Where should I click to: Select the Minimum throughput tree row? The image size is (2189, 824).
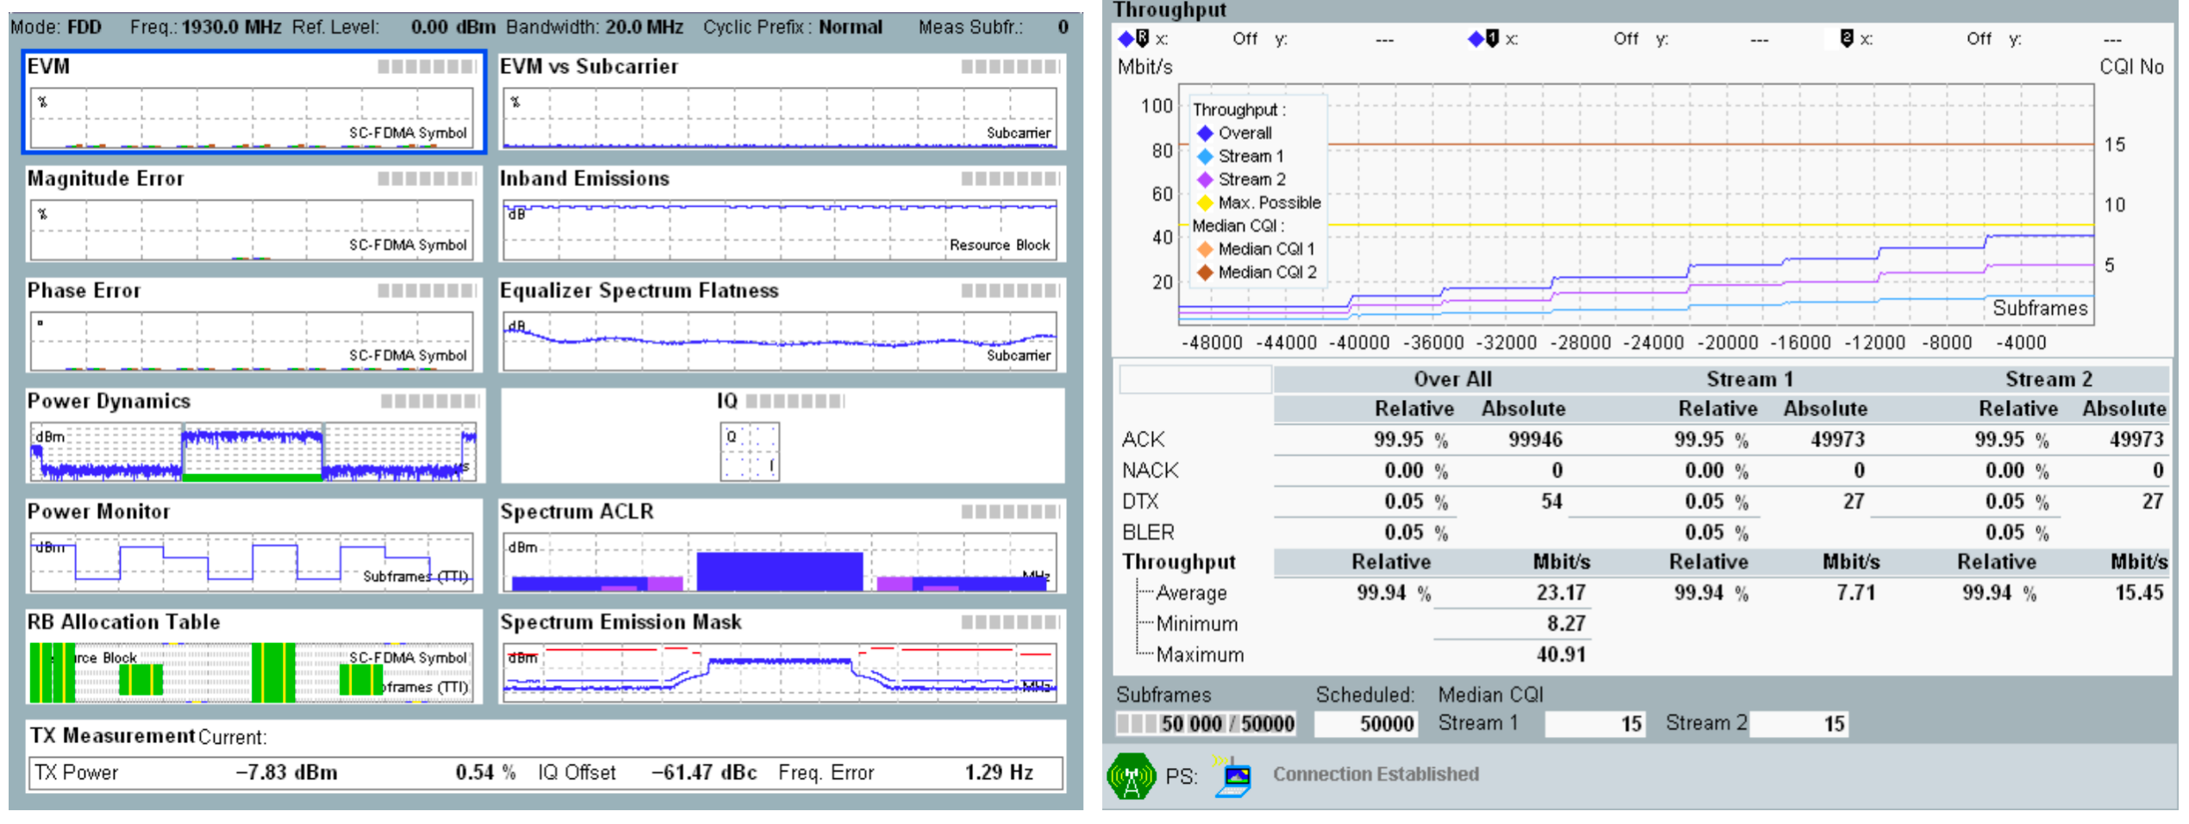point(1196,624)
